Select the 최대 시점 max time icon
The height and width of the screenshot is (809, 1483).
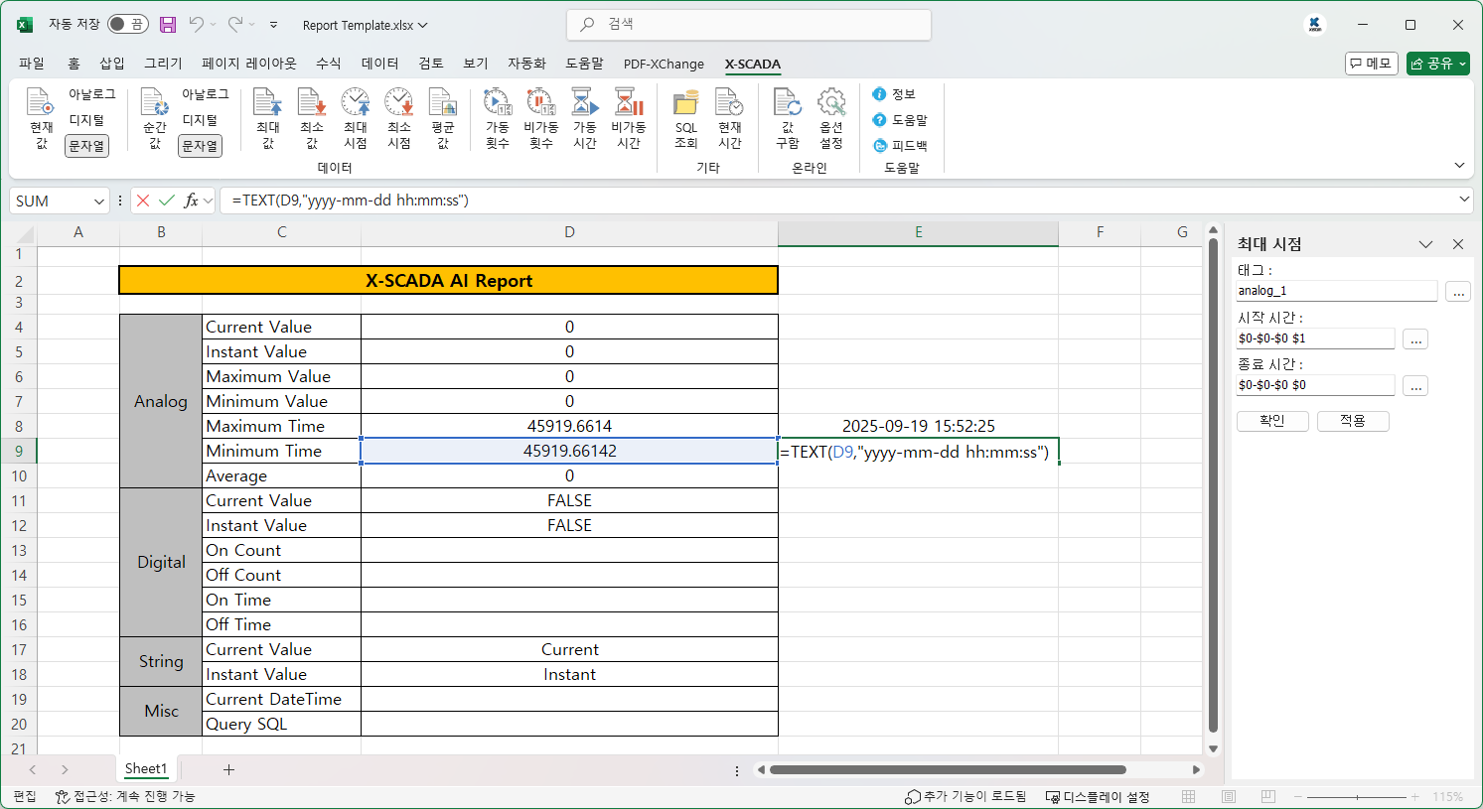click(x=356, y=103)
